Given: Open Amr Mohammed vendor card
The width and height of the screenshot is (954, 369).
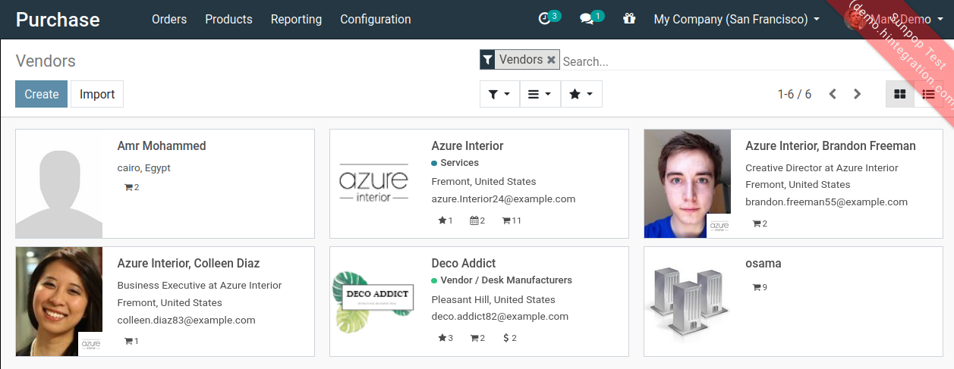Looking at the screenshot, I should (x=165, y=184).
